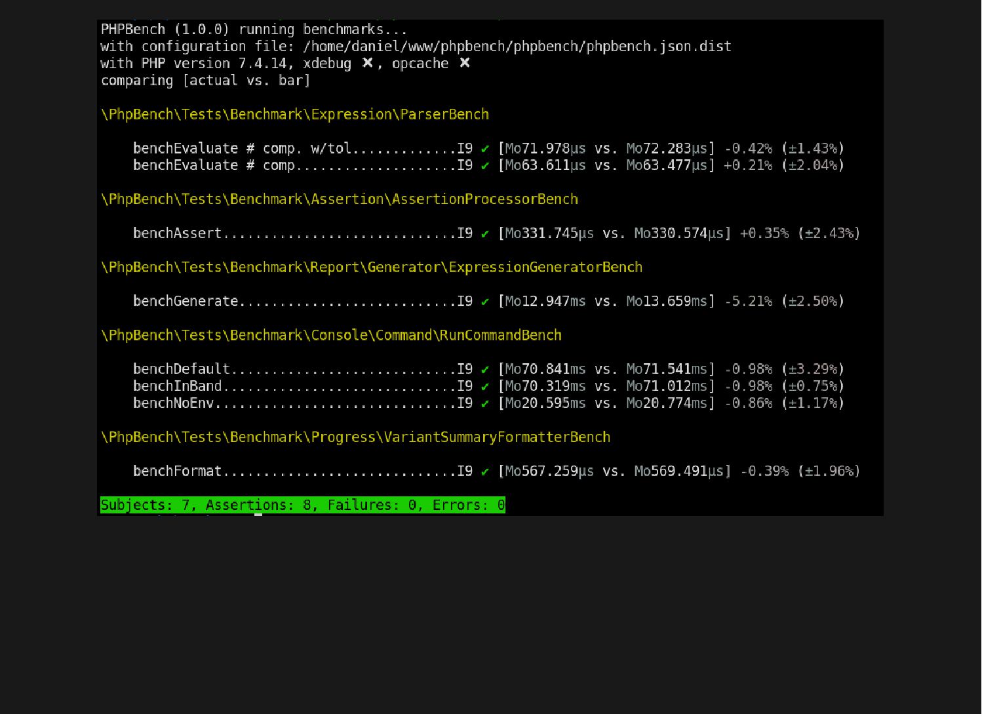982x716 pixels.
Task: Click the green check on the benchGenerate row
Action: click(485, 302)
